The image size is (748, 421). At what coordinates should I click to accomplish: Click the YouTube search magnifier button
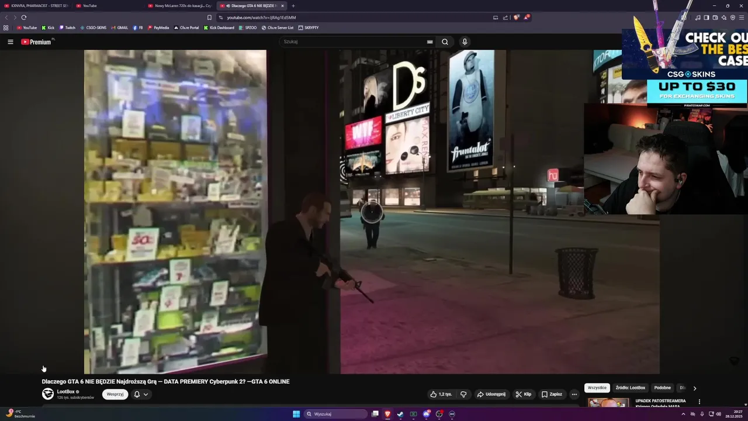point(445,42)
